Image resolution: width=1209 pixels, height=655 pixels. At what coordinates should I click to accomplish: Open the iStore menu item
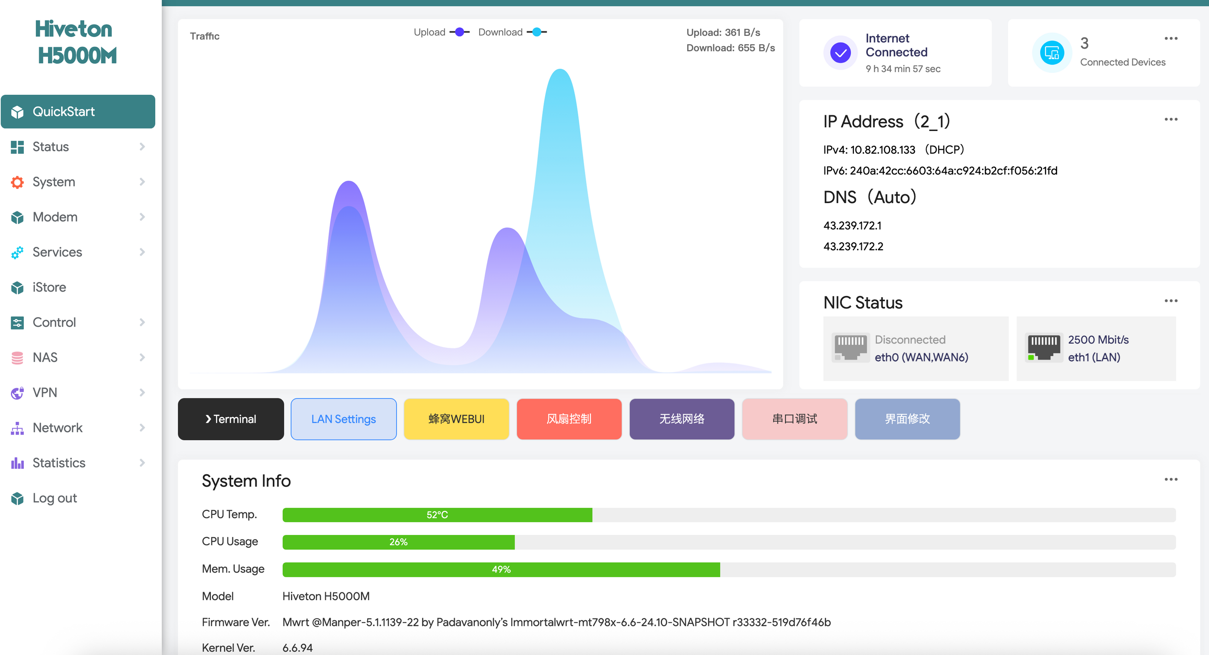[49, 287]
